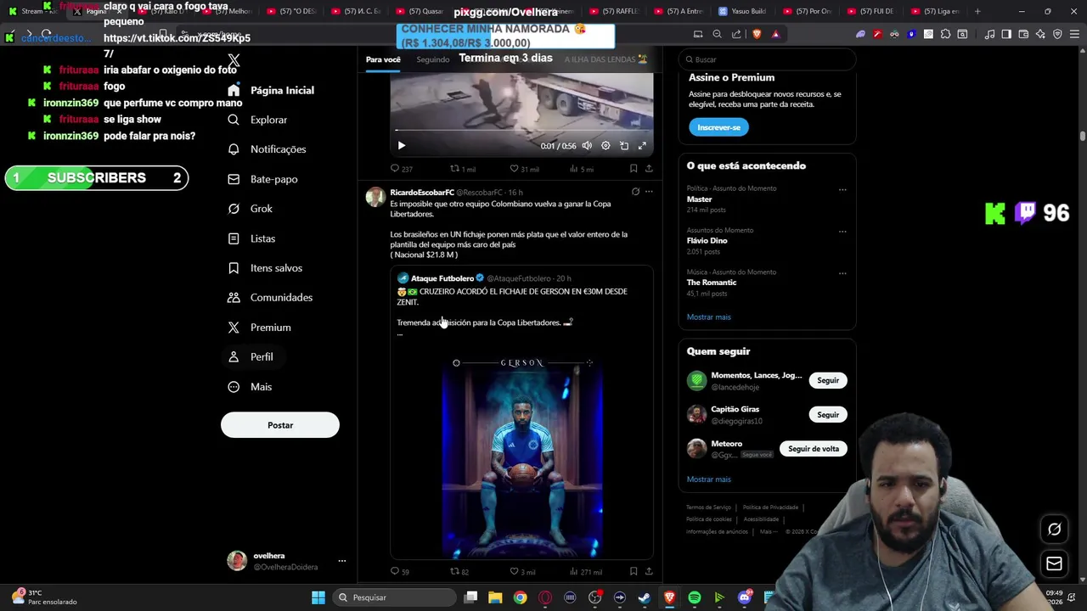Reply to tweet with 59 comments
The image size is (1087, 611).
[399, 572]
